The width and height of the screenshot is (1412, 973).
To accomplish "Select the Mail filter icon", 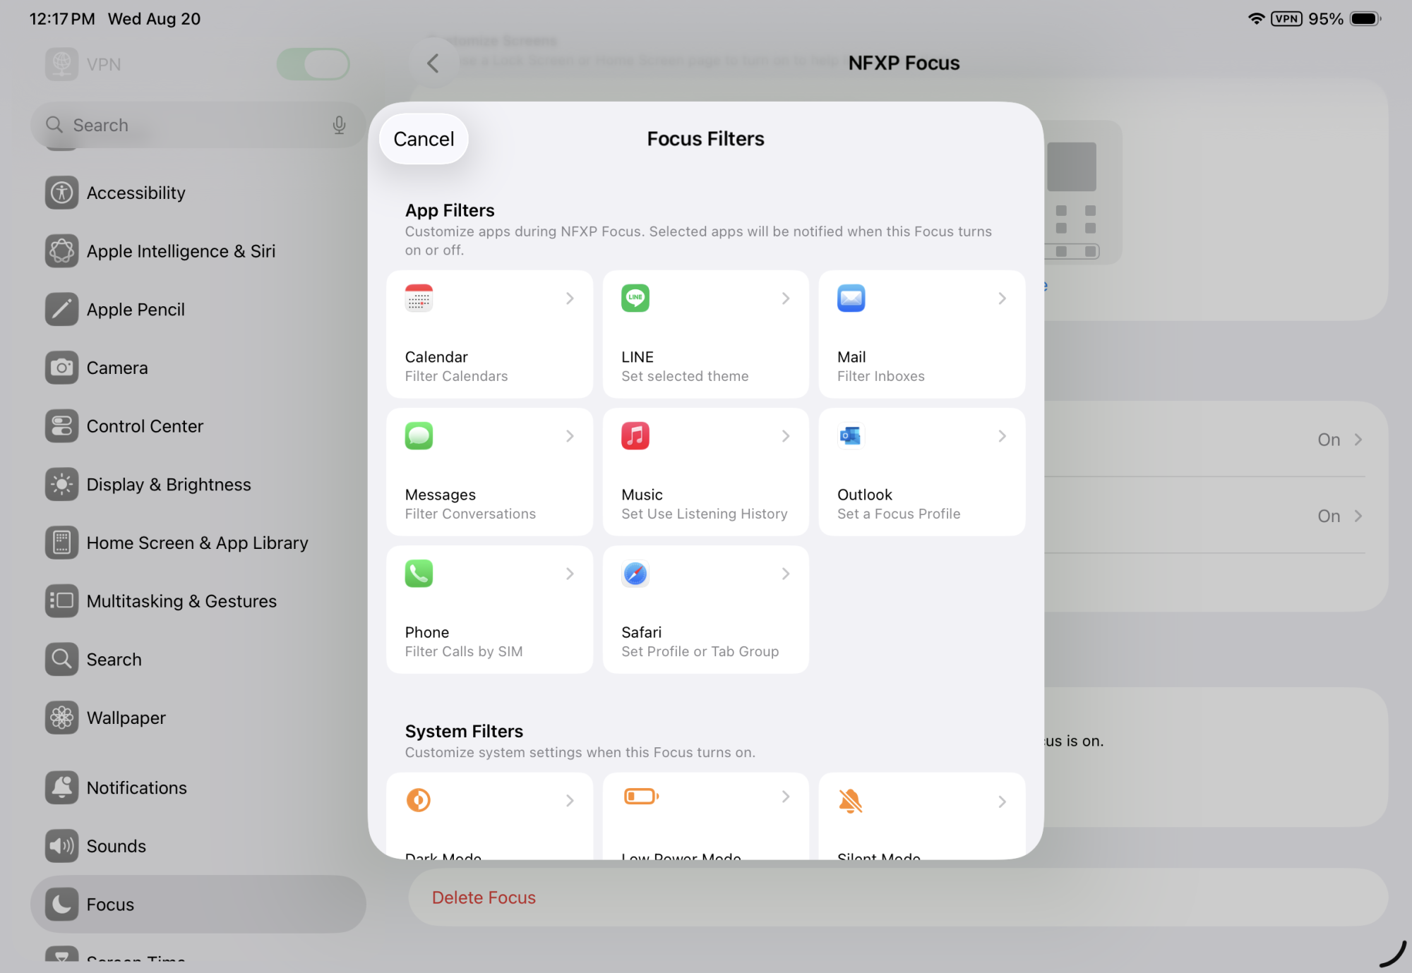I will [851, 298].
